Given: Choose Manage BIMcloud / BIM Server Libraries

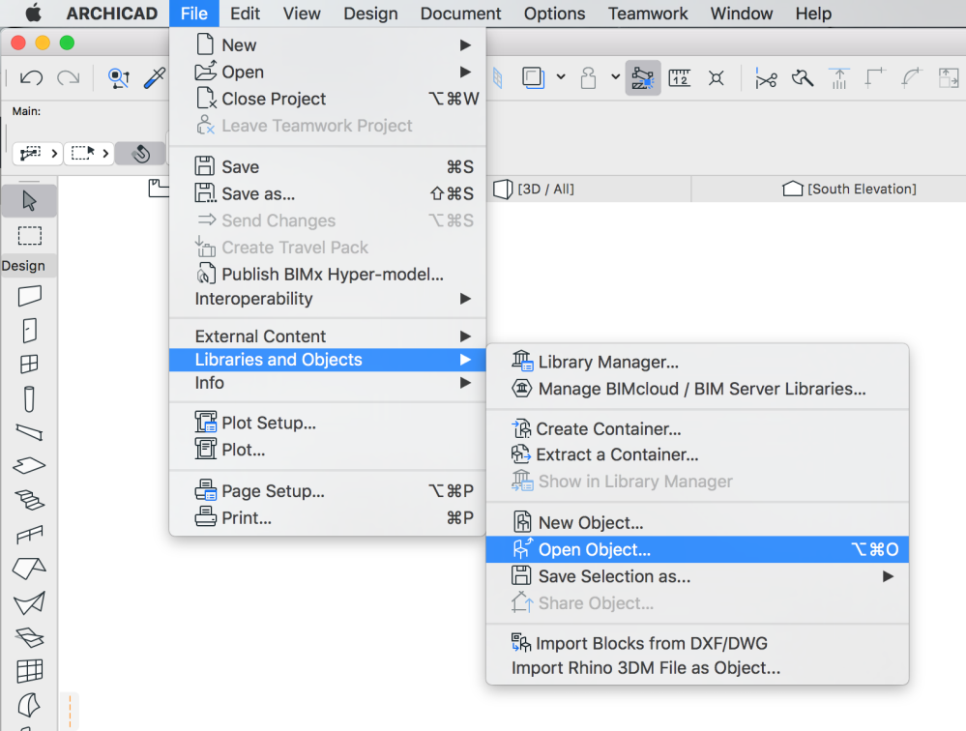Looking at the screenshot, I should pos(697,389).
